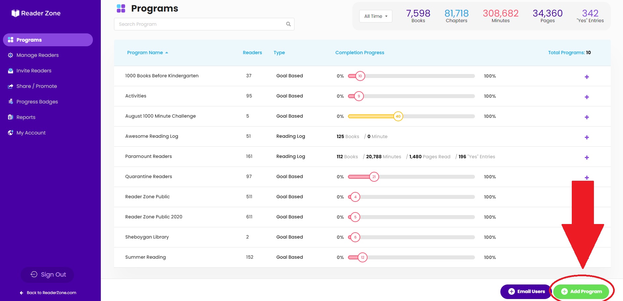The height and width of the screenshot is (301, 623).
Task: Click the Sign Out button
Action: (48, 275)
